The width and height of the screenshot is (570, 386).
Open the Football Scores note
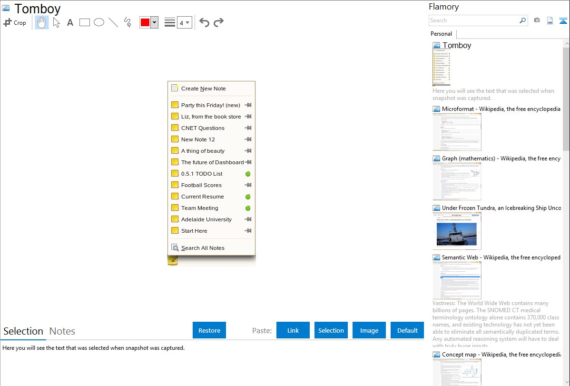coord(212,185)
